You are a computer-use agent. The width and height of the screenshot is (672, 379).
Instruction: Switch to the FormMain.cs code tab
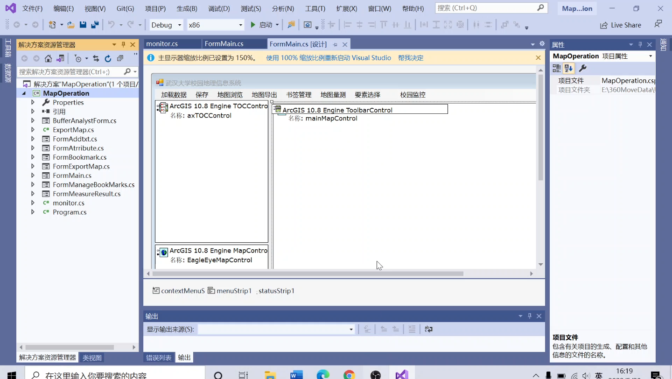coord(224,44)
